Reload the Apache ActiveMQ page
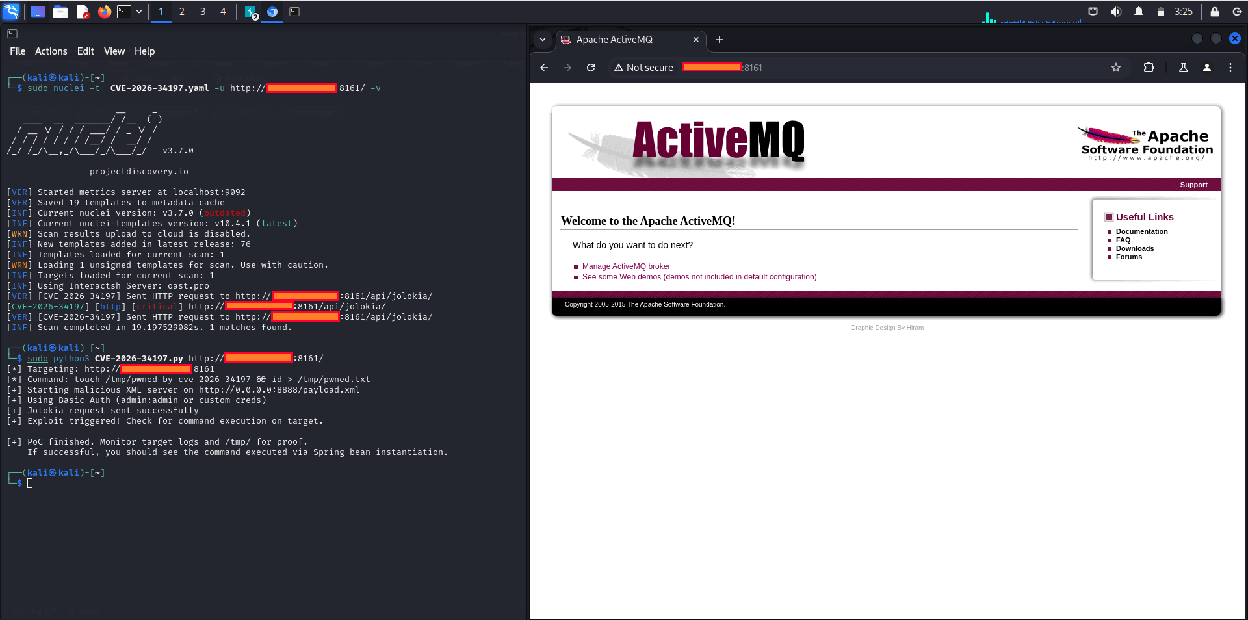Screen dimensions: 1248x620 pos(590,68)
